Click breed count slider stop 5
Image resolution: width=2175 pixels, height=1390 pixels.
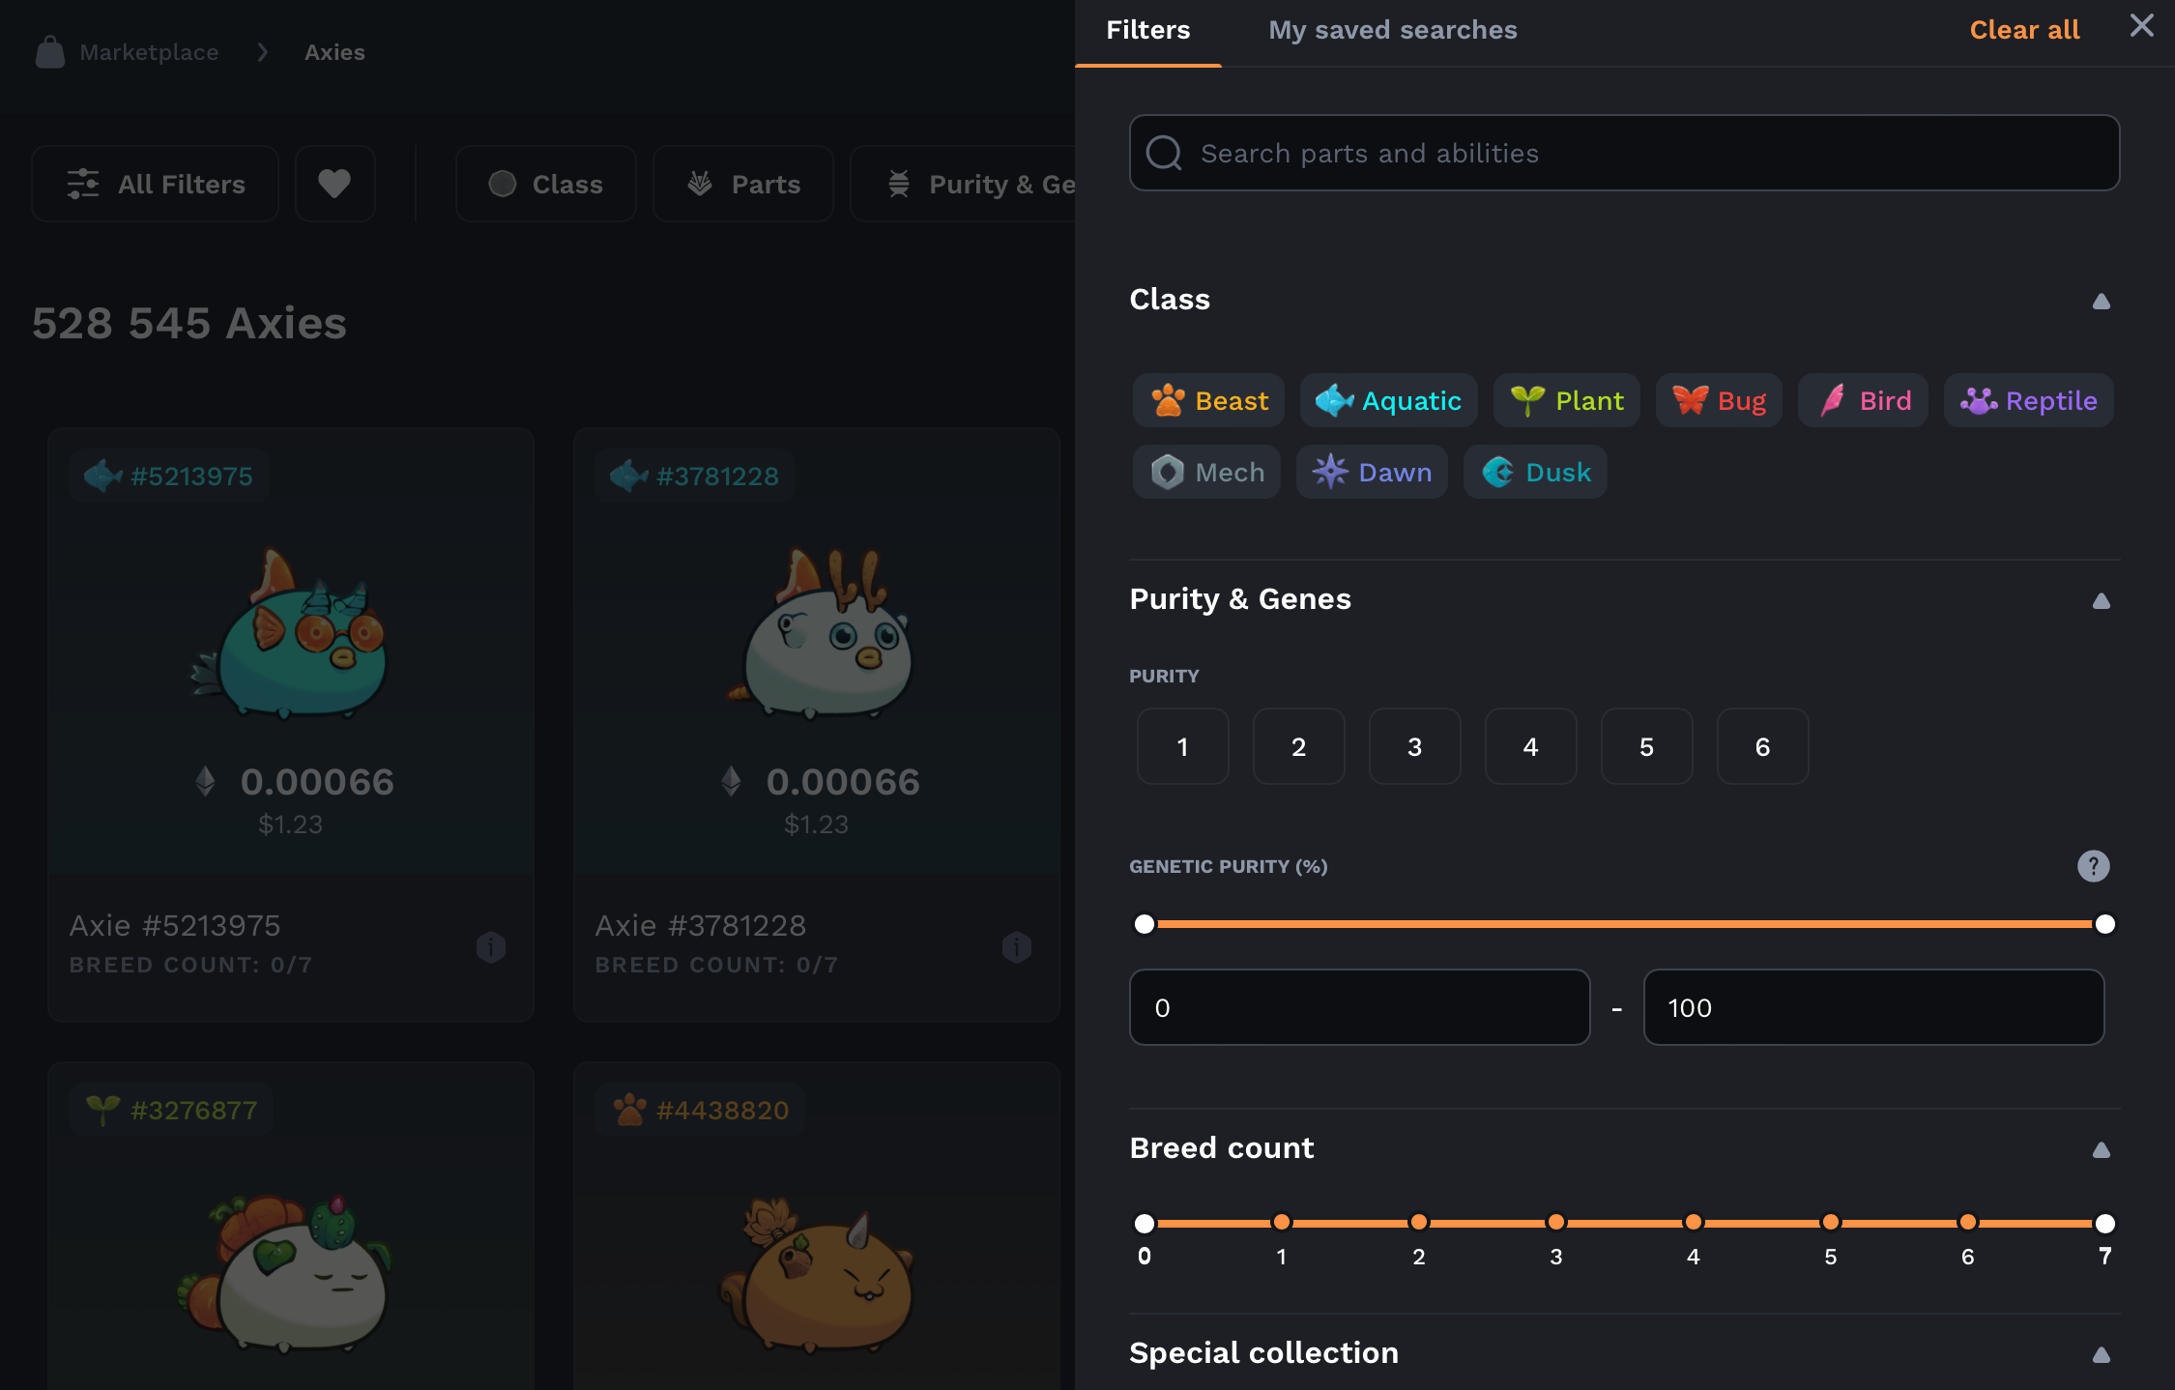[1831, 1223]
